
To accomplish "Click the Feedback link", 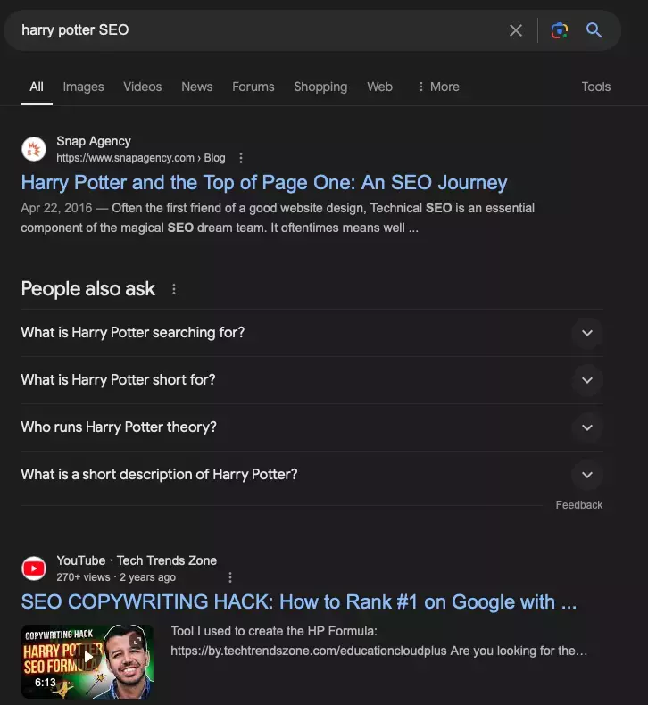I will click(x=578, y=505).
